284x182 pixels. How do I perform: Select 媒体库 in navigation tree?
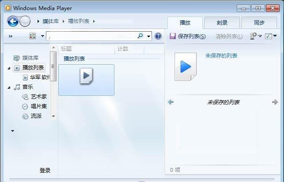[30, 58]
